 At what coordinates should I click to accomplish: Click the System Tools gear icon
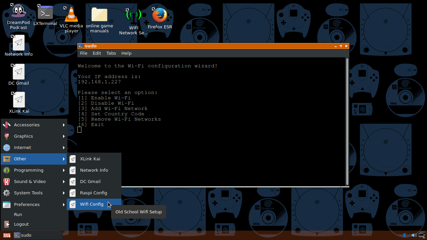point(7,193)
